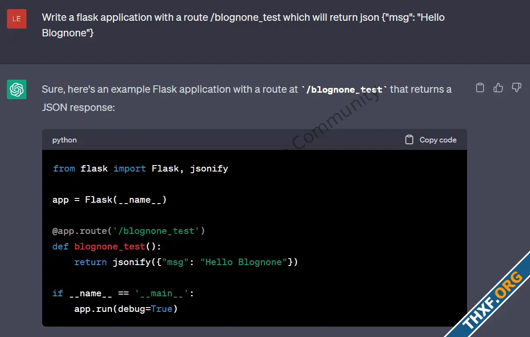Click the @app.route decorator line
This screenshot has height=337, width=530.
coord(128,231)
